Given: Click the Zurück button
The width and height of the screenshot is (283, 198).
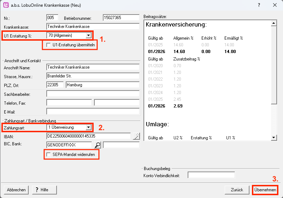Looking at the screenshot, I should point(237,190).
